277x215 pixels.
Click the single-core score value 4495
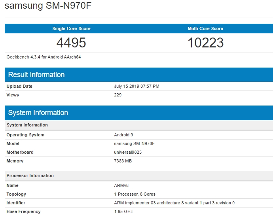click(x=71, y=43)
